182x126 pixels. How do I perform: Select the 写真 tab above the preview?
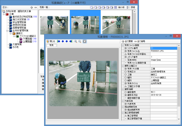[51, 45]
